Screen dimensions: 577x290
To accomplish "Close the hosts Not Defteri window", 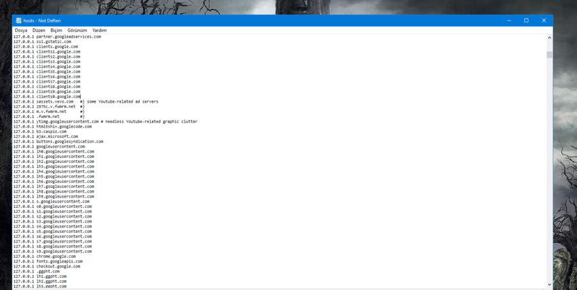I will point(544,21).
